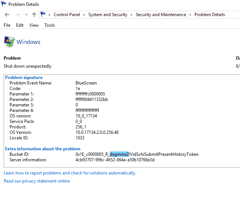240x207 pixels.
Task: Click the Problem Details window title flag icon
Action: (x=4, y=4)
